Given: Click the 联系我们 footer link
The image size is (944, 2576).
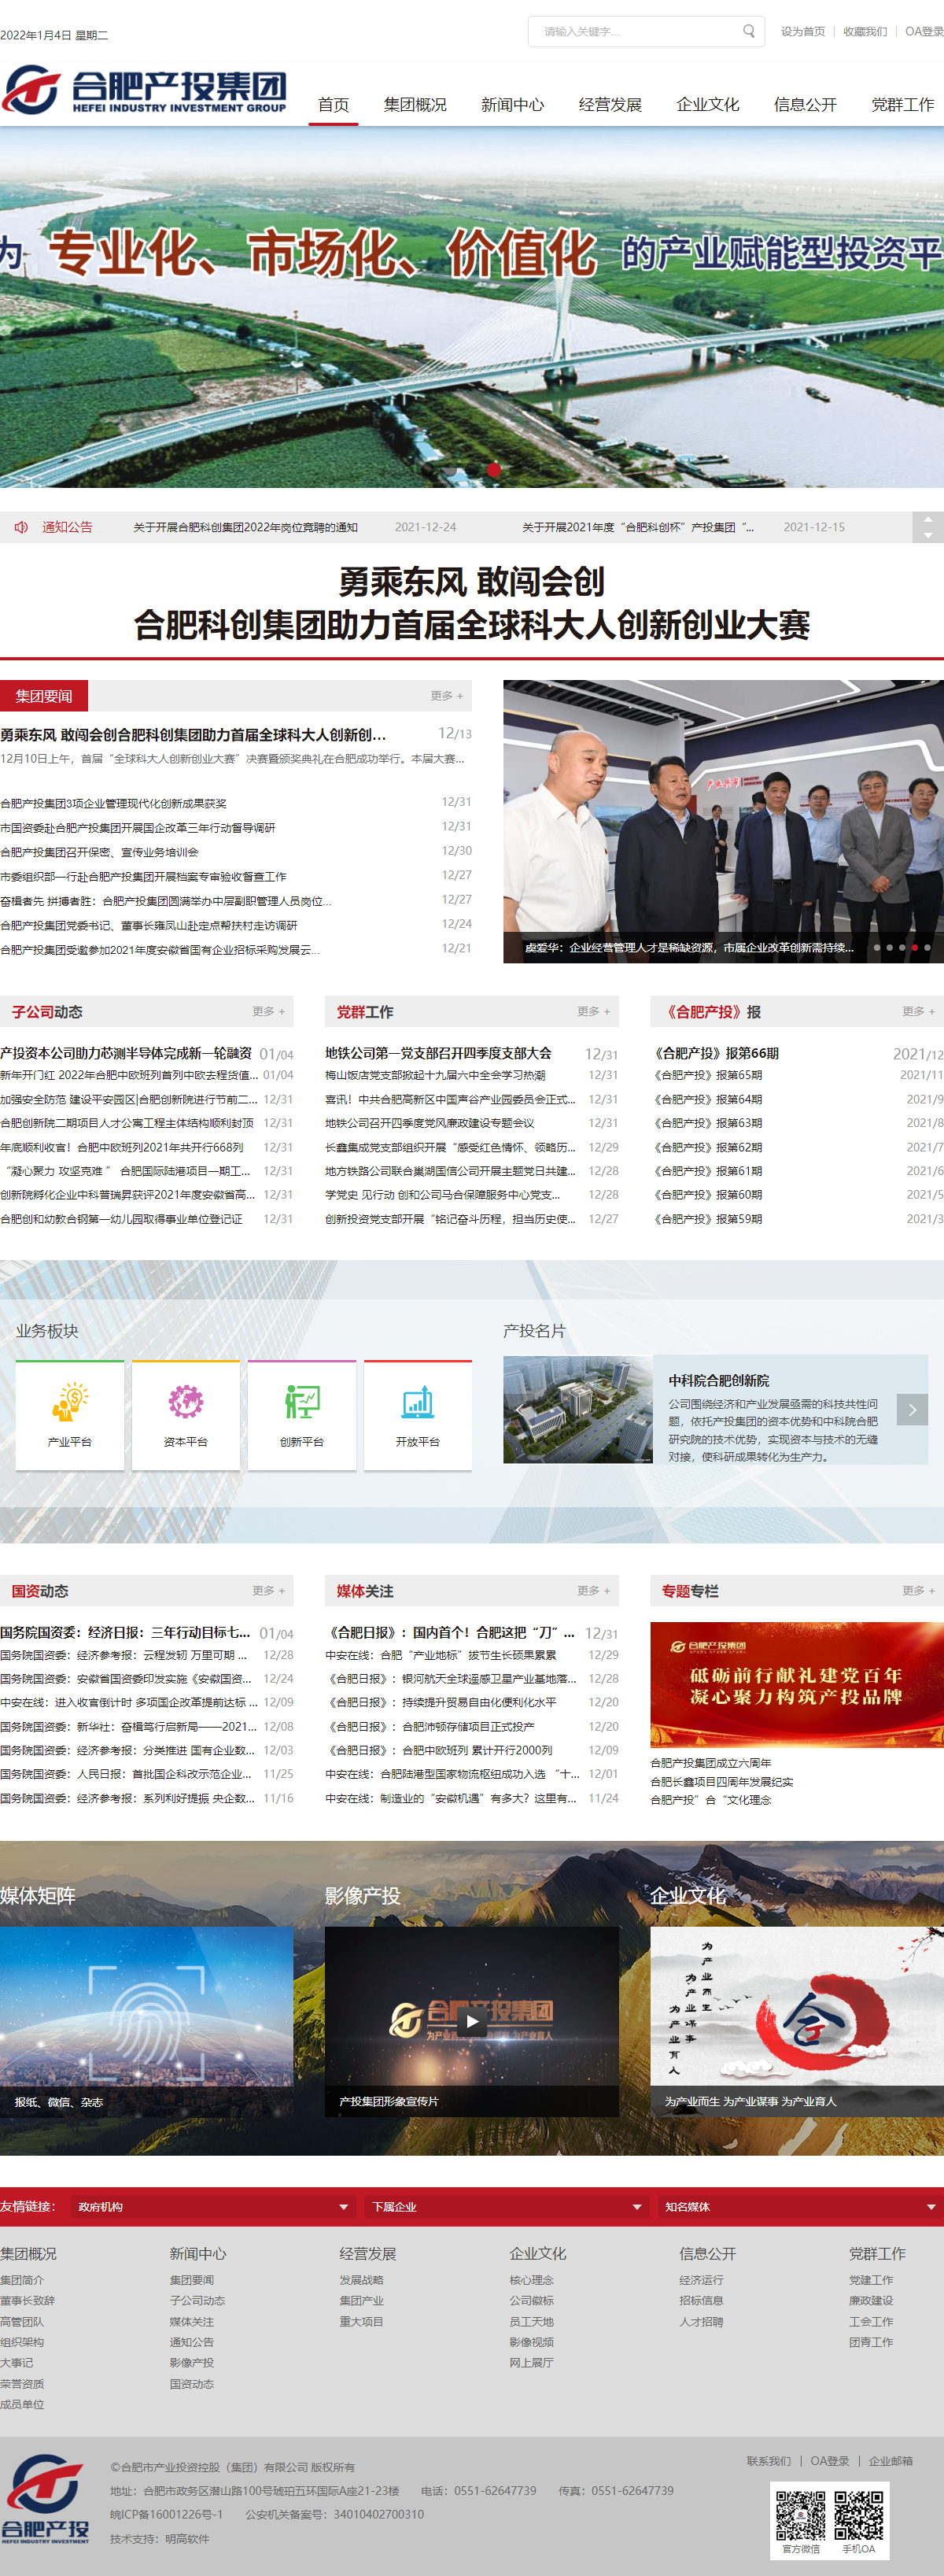Looking at the screenshot, I should pyautogui.click(x=768, y=2461).
